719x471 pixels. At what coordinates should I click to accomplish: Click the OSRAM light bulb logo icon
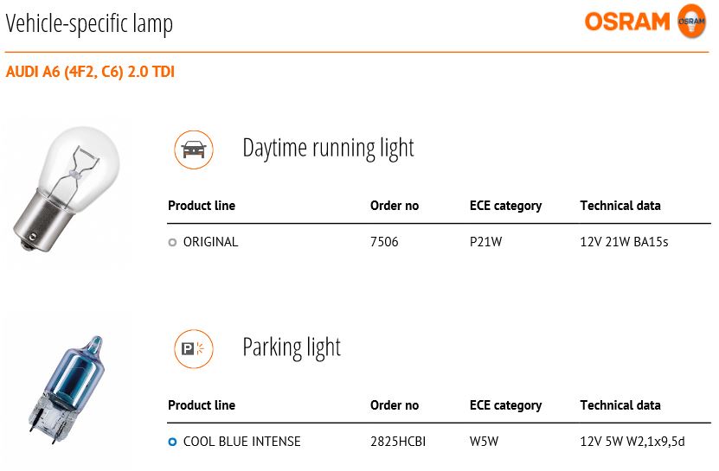click(691, 21)
